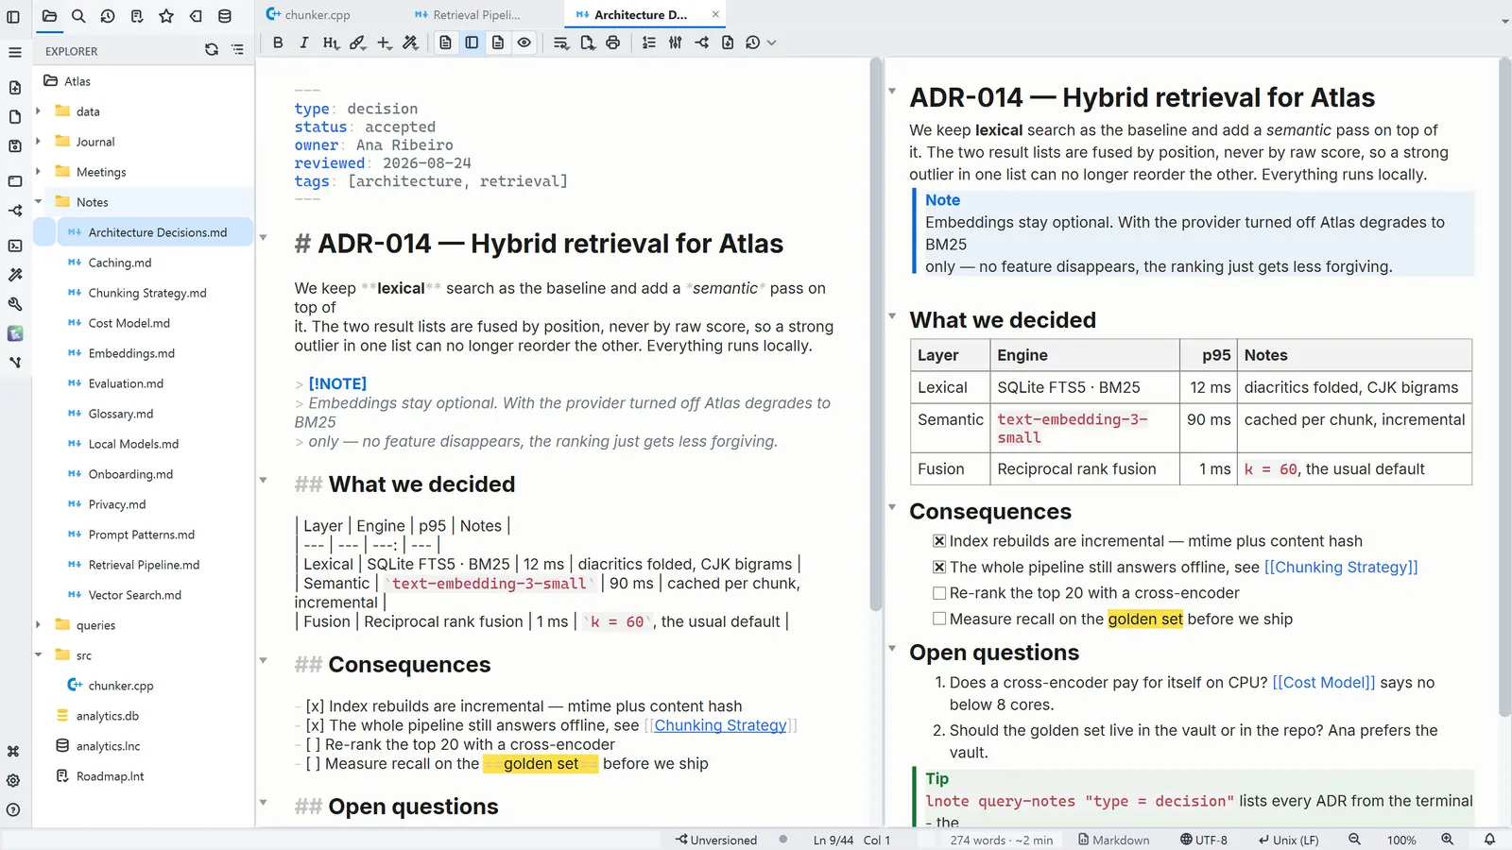Open Roadmap.lnt file
Screen dimensions: 1512x850
[x=111, y=776]
